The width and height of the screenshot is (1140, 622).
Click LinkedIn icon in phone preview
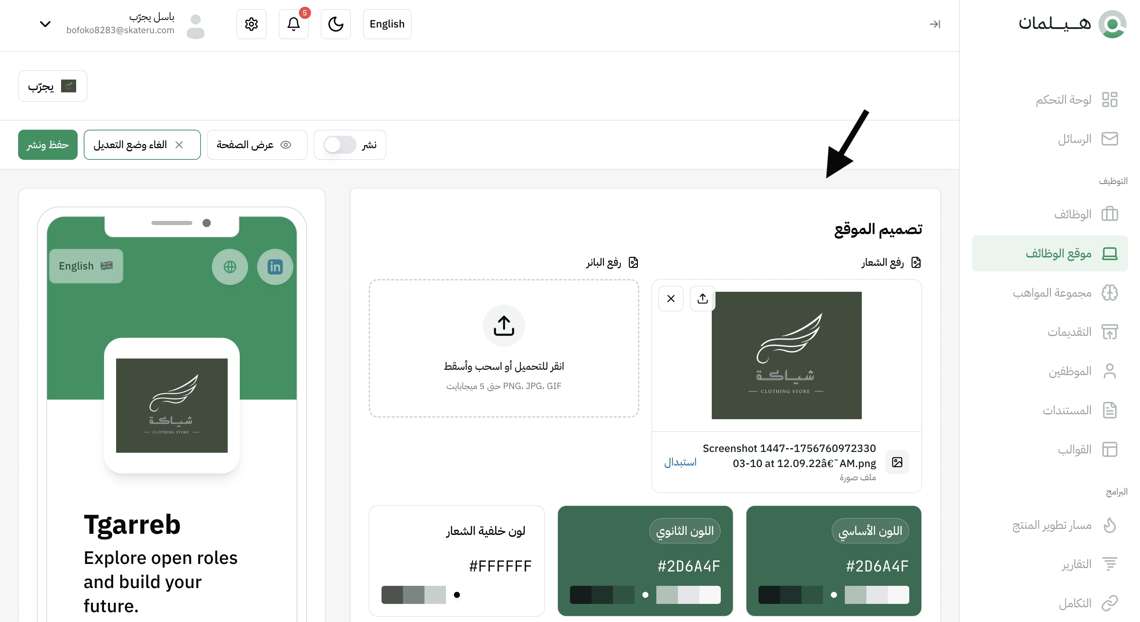(275, 267)
